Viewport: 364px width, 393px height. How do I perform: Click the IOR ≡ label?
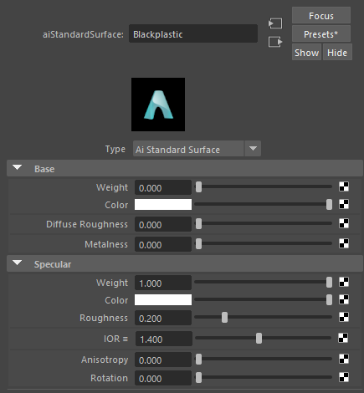(x=115, y=339)
